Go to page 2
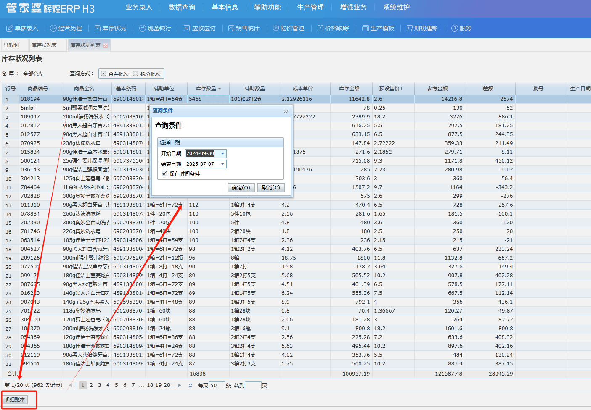The image size is (591, 410). [x=91, y=385]
